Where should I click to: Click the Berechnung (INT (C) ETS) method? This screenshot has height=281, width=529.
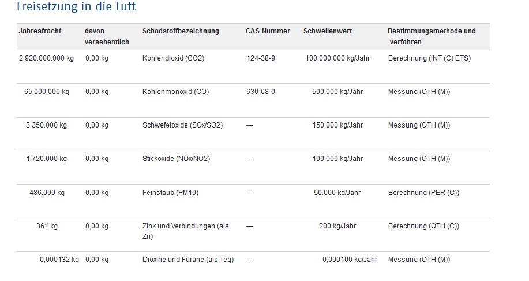[x=429, y=58]
